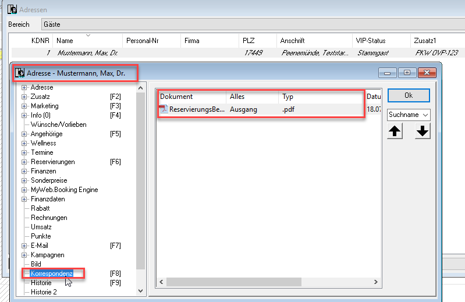The height and width of the screenshot is (302, 465).
Task: Expand the Zusatz tree node
Action: [x=24, y=97]
